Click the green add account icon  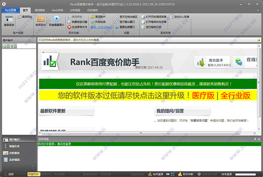(x=5, y=46)
